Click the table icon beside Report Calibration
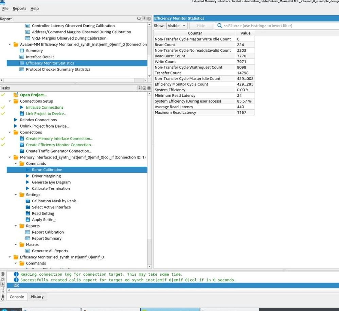The image size is (339, 311). (28, 232)
